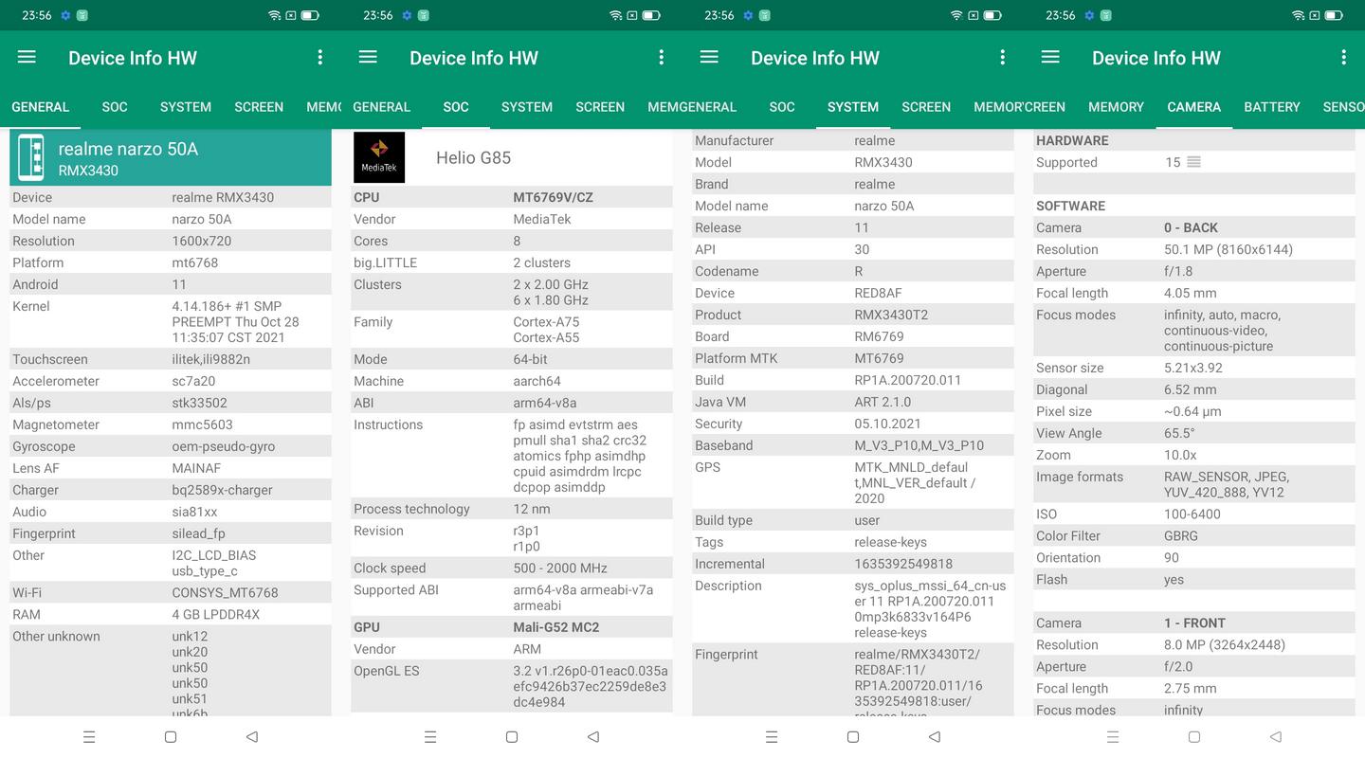Open the three-dot overflow menu on General screen
The height and width of the screenshot is (758, 1365).
pos(319,57)
